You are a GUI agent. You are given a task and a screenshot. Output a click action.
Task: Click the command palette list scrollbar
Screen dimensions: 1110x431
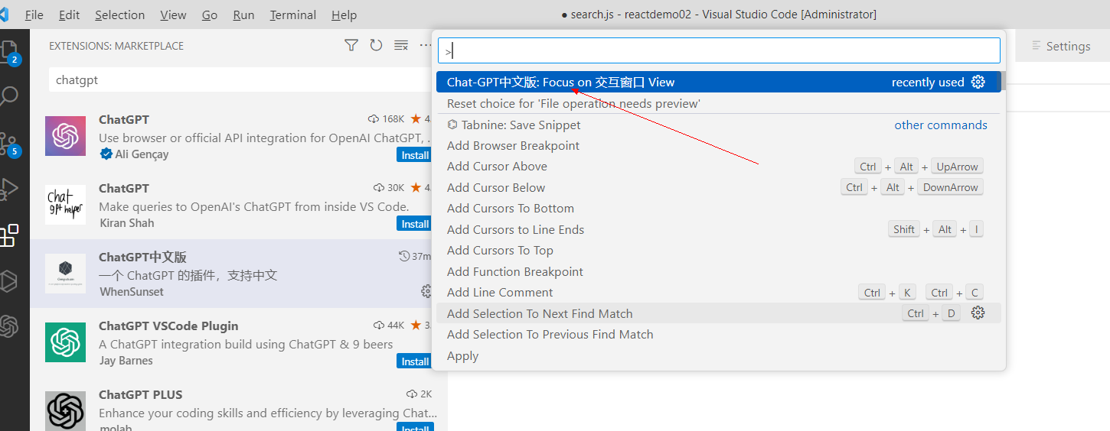coord(1004,82)
